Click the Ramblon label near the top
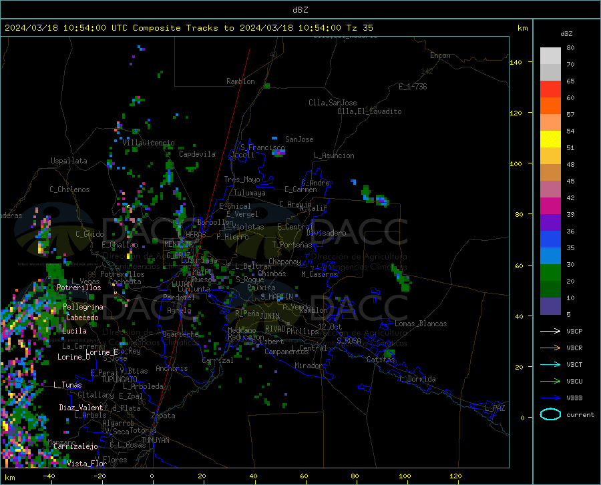The height and width of the screenshot is (485, 601). tap(240, 81)
